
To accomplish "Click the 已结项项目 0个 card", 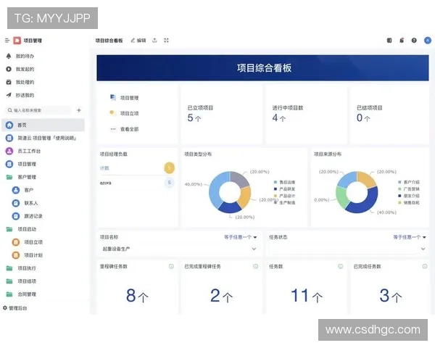I will tap(390, 114).
